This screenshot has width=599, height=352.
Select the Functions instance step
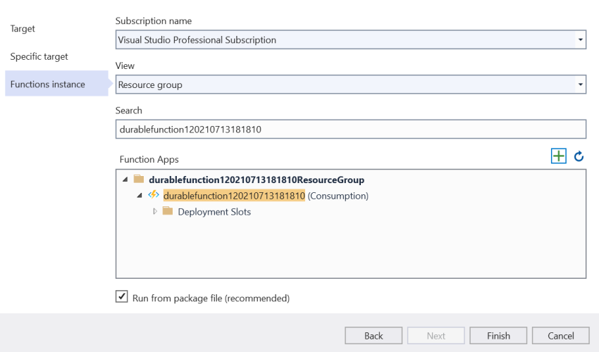(x=47, y=84)
